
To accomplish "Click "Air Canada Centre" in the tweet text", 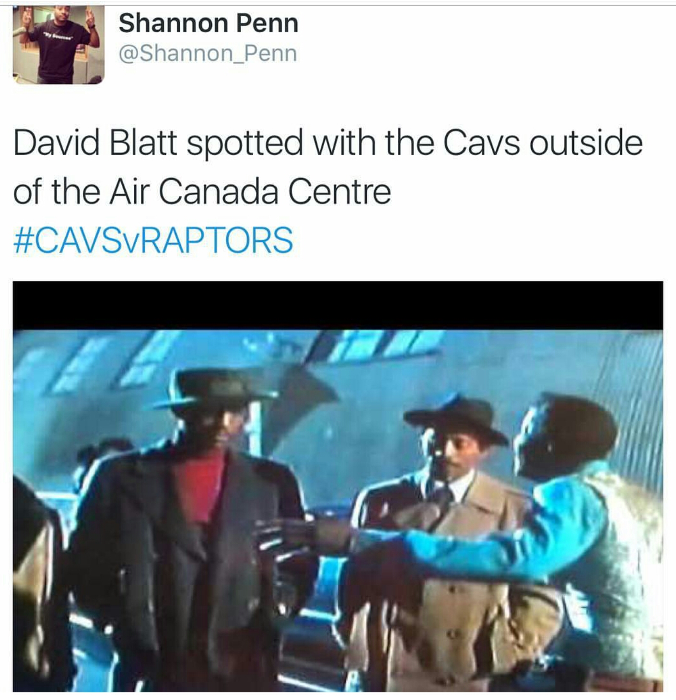I will pos(250,191).
